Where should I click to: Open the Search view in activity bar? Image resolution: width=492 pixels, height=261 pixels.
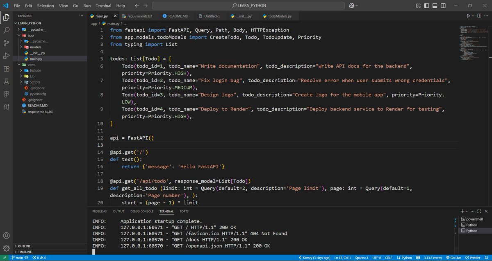[6, 30]
